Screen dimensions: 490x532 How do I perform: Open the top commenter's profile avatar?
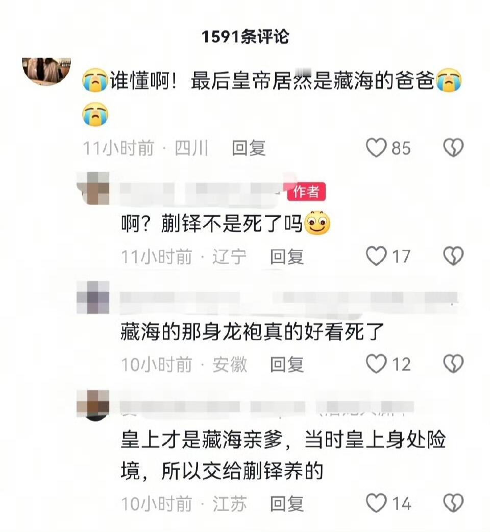click(46, 71)
